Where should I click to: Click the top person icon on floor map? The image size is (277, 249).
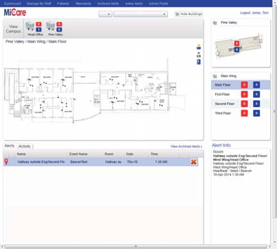pos(199,47)
